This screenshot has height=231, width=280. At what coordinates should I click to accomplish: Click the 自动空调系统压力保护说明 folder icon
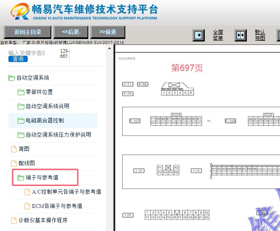pos(21,135)
